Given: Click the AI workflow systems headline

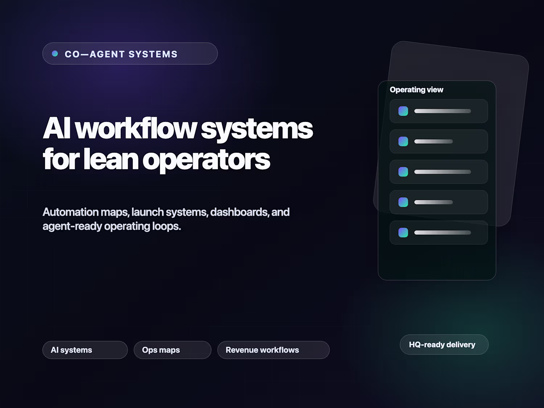Looking at the screenshot, I should tap(178, 144).
